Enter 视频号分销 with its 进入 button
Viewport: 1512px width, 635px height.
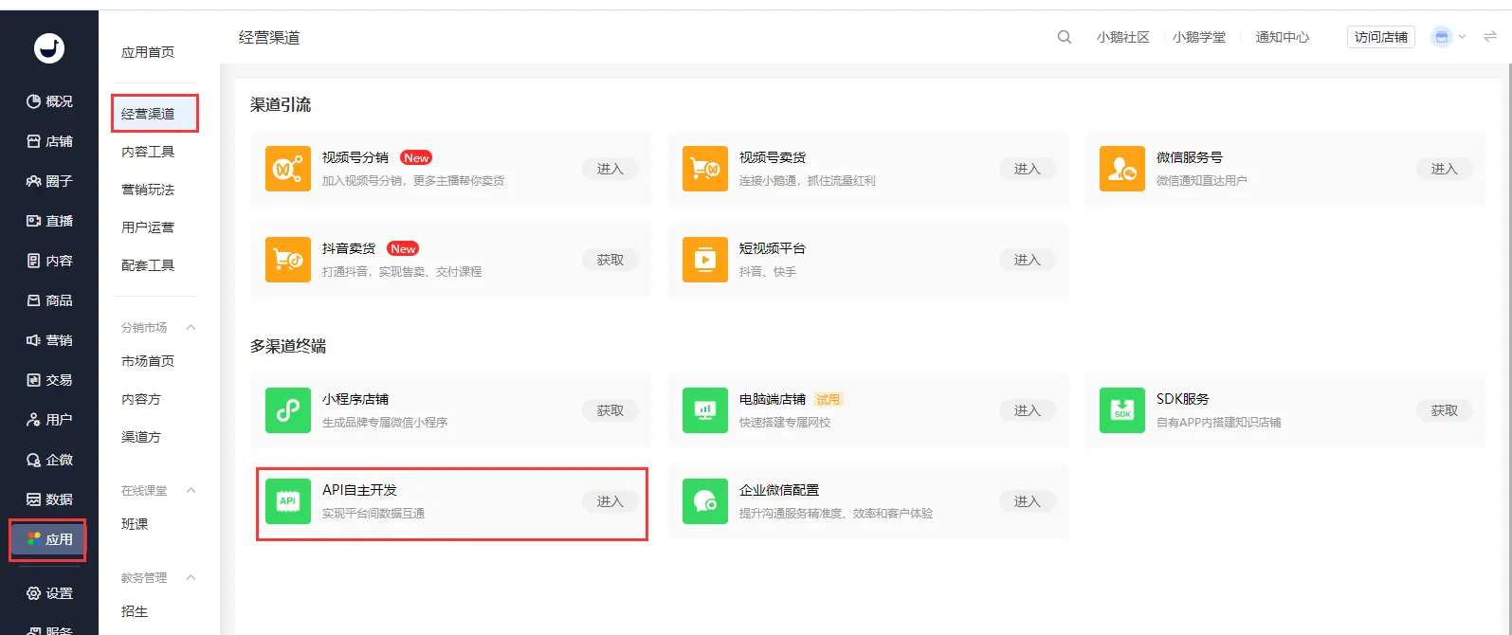610,169
